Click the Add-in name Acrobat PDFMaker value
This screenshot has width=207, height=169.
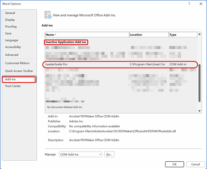click(x=94, y=116)
